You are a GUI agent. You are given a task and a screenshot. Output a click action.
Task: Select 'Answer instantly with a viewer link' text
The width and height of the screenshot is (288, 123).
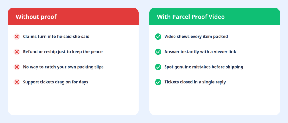click(200, 52)
